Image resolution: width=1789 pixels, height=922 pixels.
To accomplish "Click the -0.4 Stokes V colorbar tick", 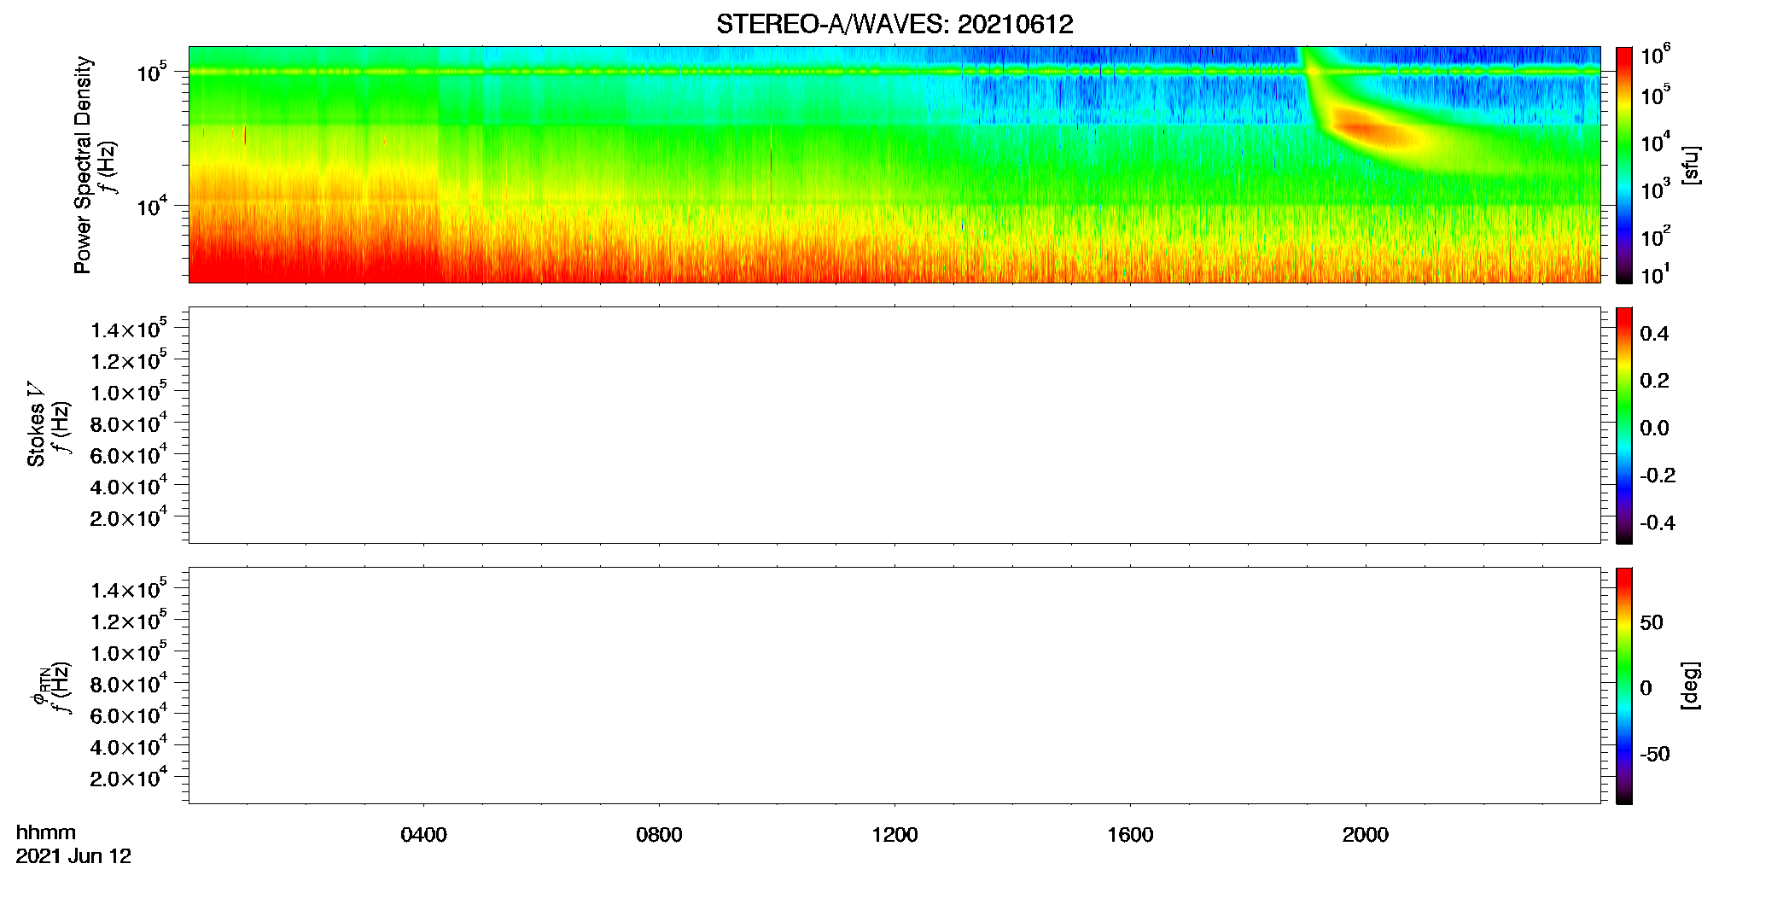I will pyautogui.click(x=1658, y=522).
